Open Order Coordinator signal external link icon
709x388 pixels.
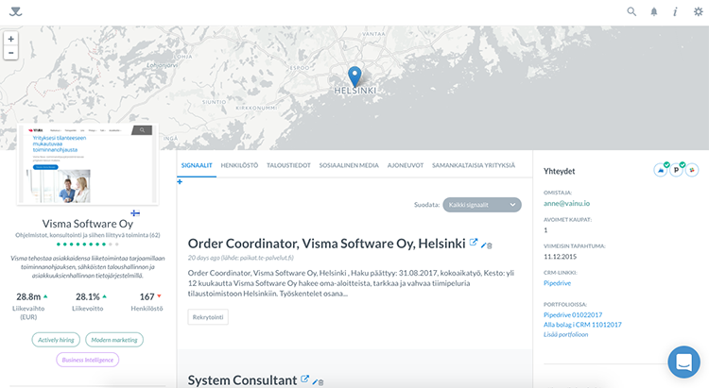(x=475, y=243)
